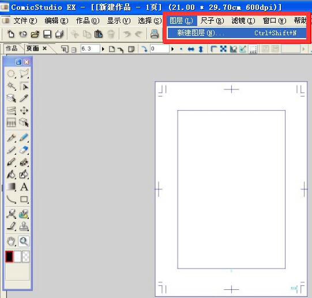
Task: Select the rectangle shape tool
Action: 24,199
